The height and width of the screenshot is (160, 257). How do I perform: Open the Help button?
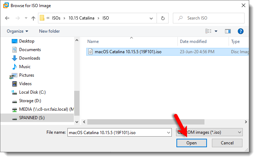point(241,31)
